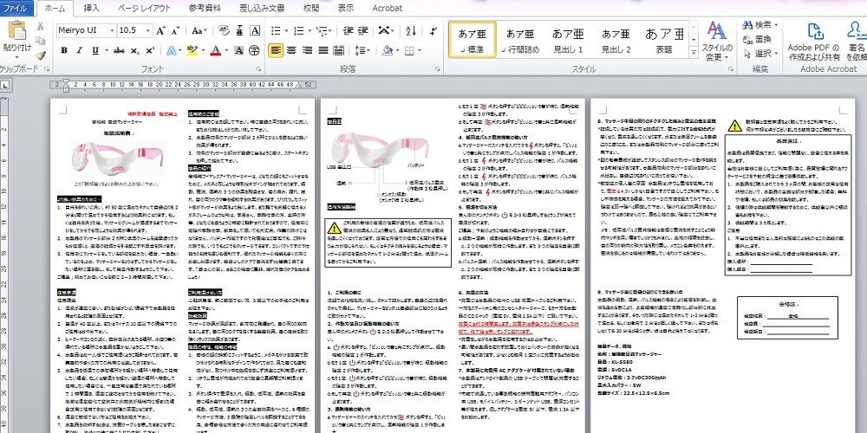Screen dimensions: 867x433
Task: Switch to the View (表示) tab
Action: (346, 8)
